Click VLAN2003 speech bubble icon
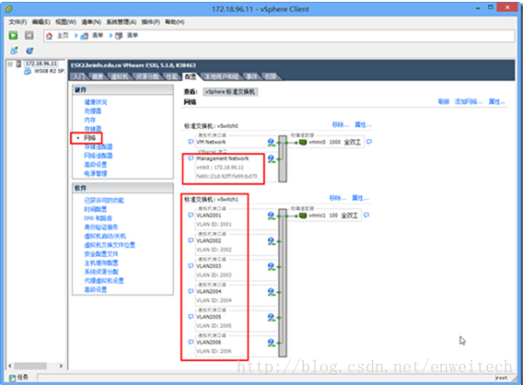The height and width of the screenshot is (385, 523). coord(191,266)
